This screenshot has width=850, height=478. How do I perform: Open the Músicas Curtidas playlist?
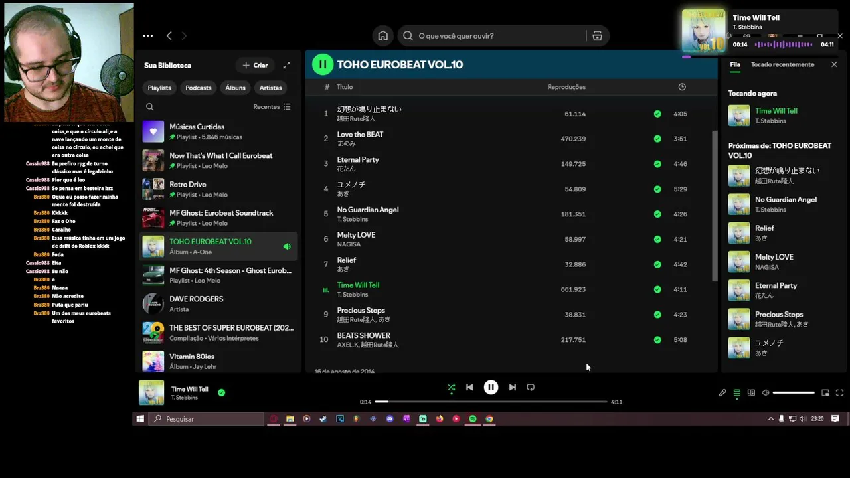[219, 131]
